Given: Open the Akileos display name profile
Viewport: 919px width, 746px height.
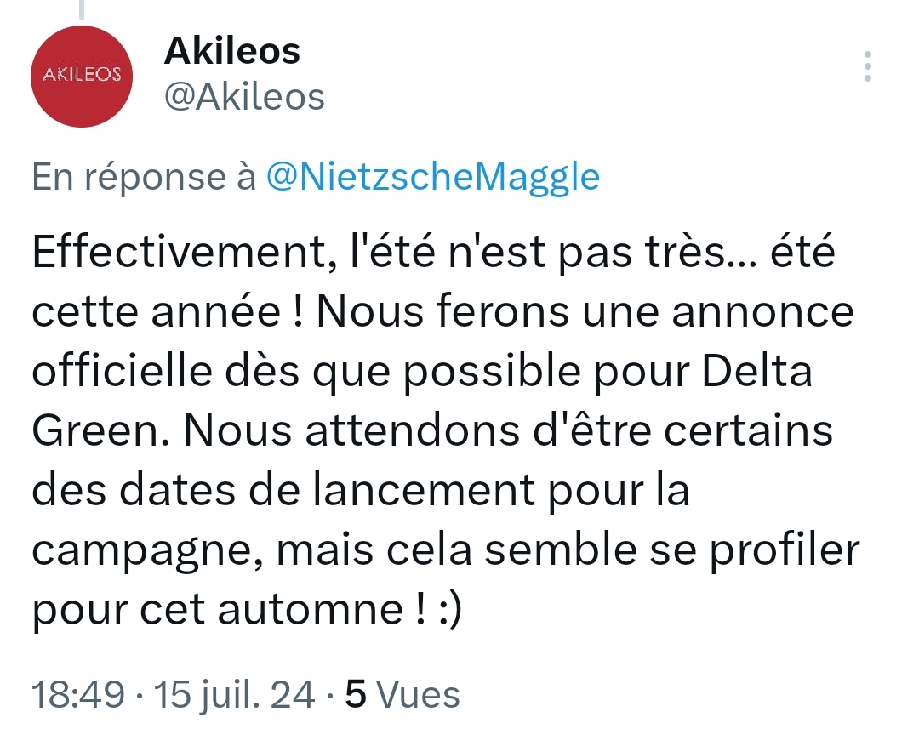Looking at the screenshot, I should [231, 52].
